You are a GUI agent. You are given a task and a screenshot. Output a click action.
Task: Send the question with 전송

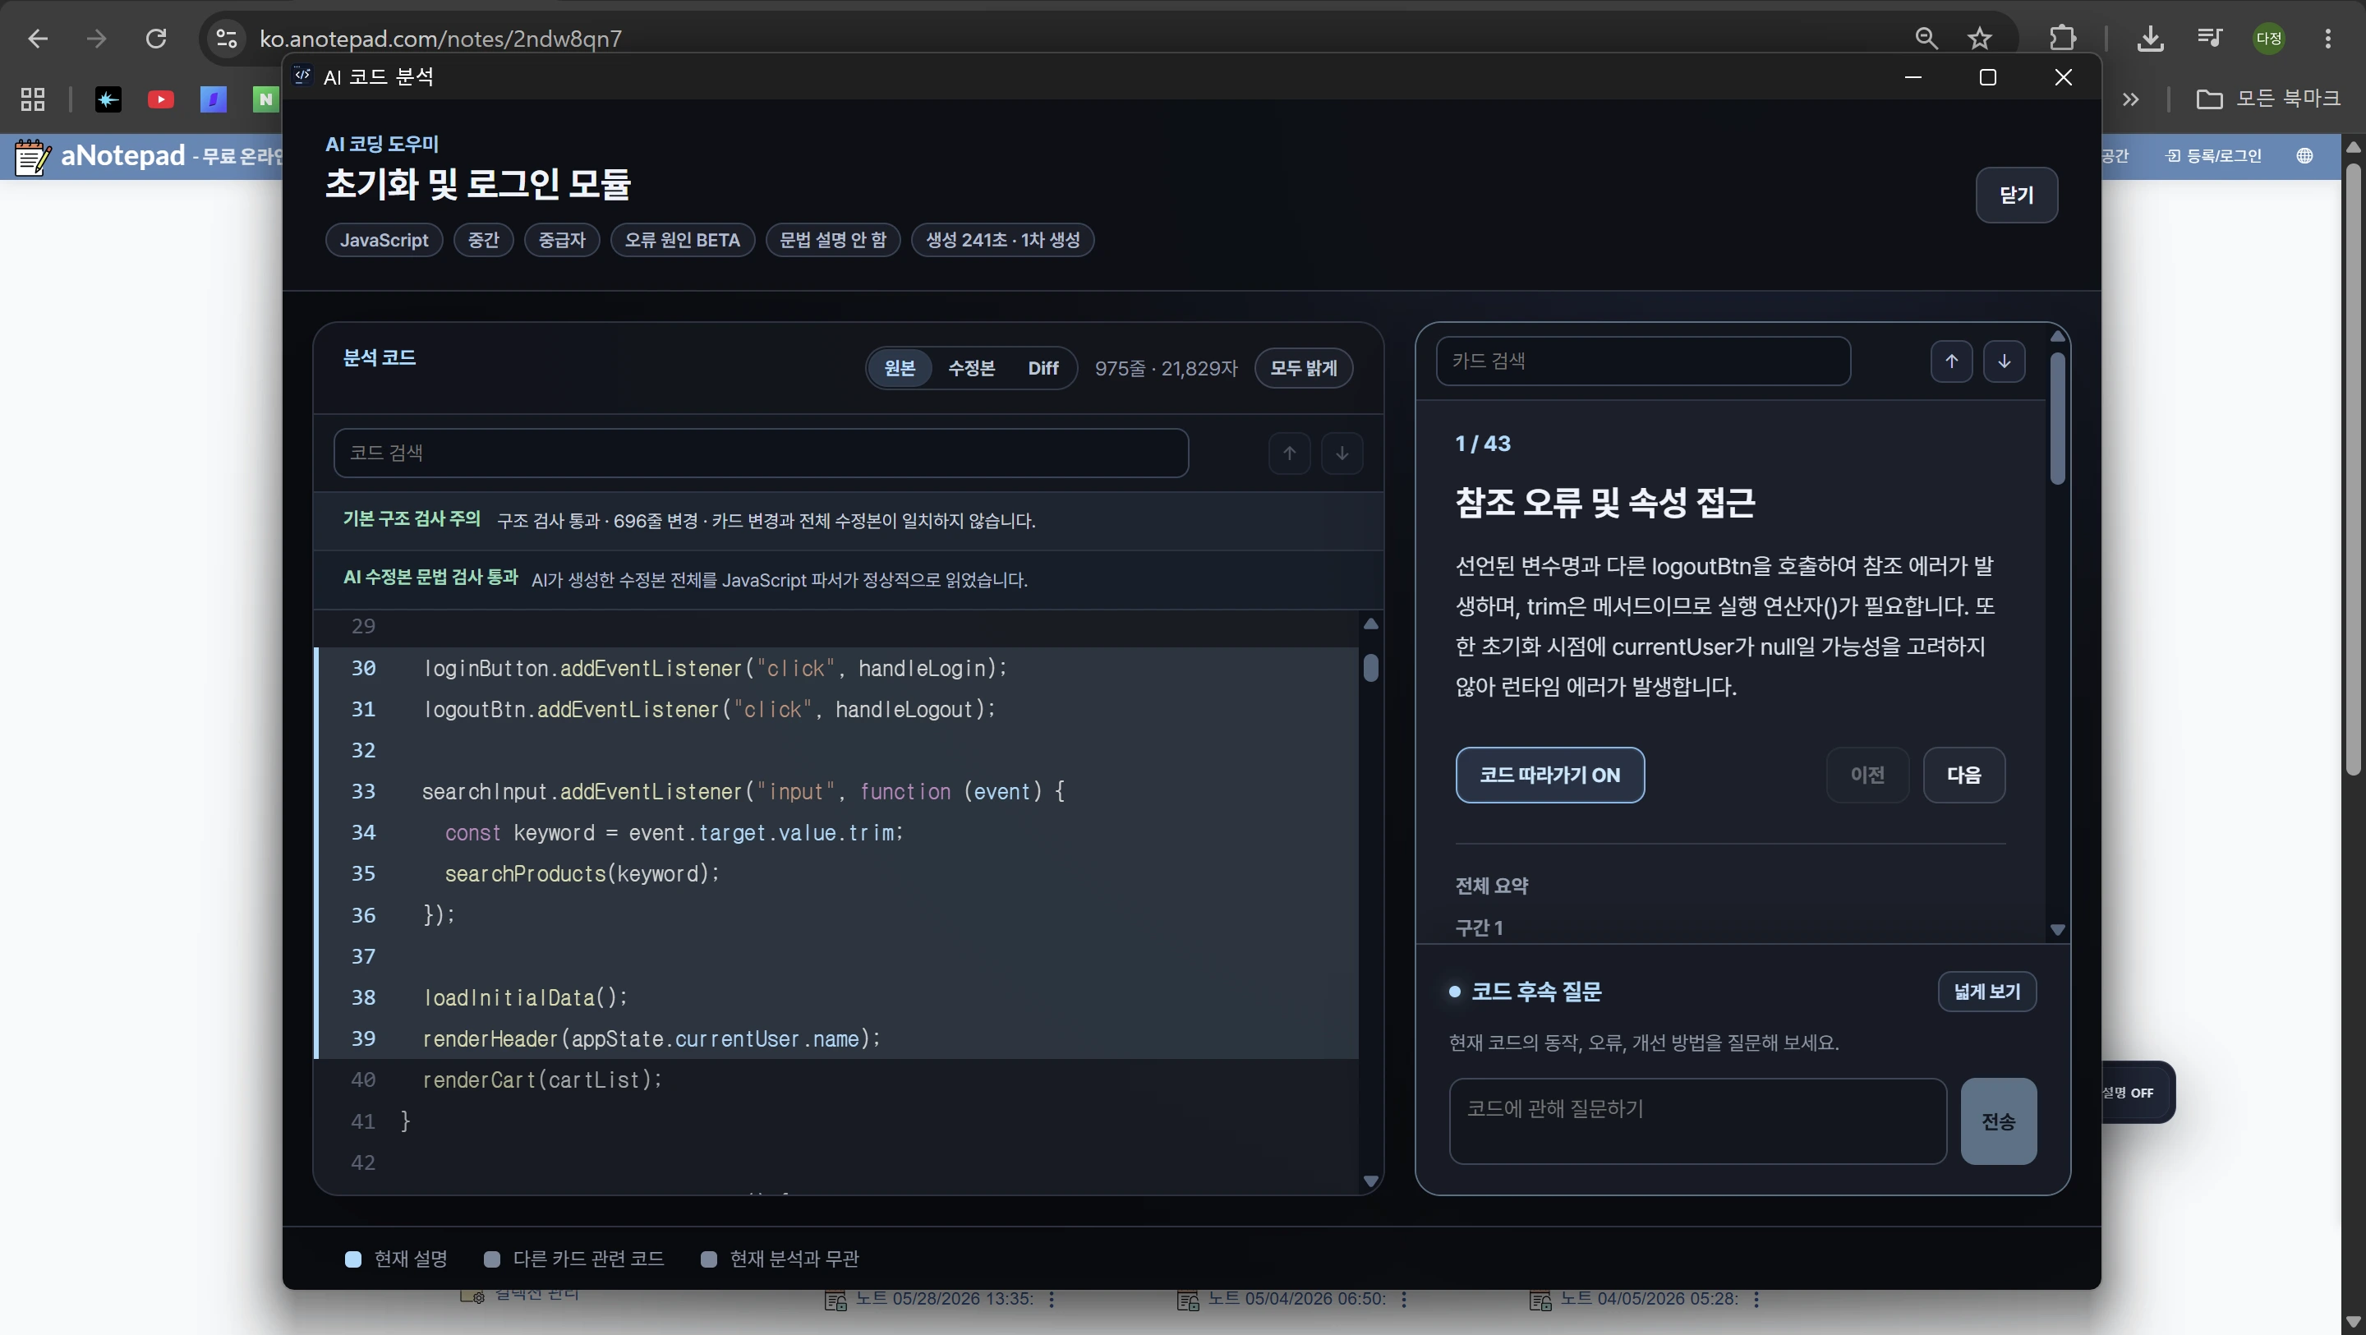[1999, 1122]
